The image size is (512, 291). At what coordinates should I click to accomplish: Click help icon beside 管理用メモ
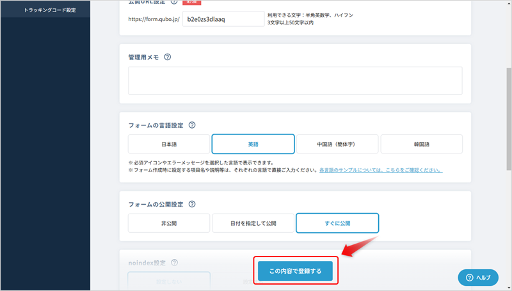(168, 57)
